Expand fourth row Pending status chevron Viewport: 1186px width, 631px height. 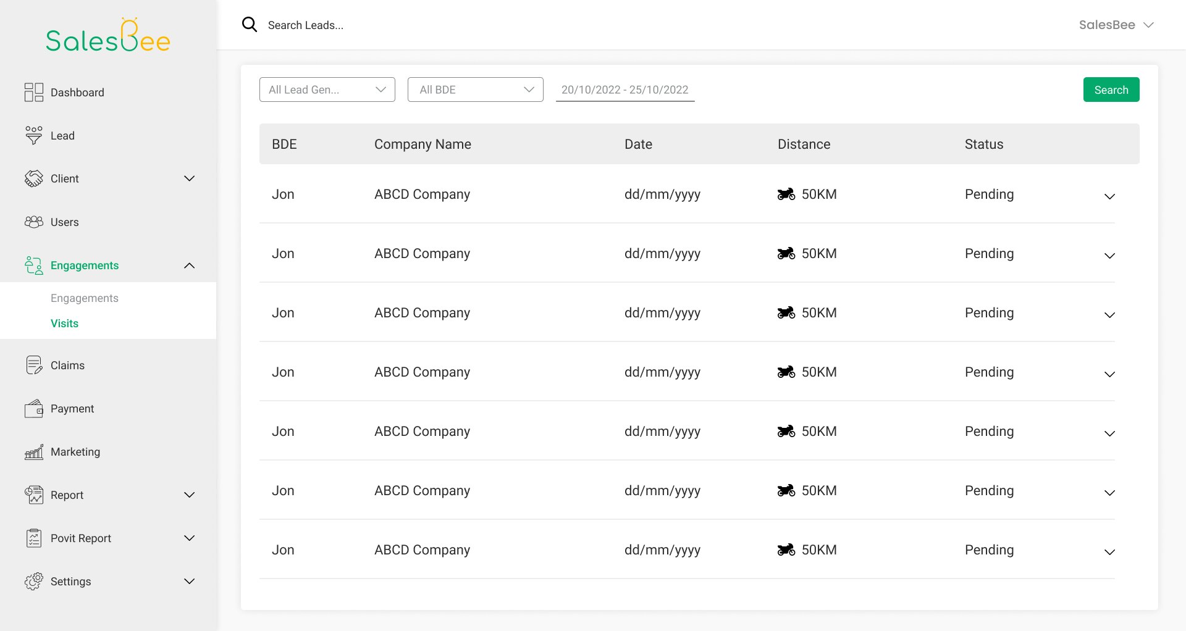[1109, 374]
